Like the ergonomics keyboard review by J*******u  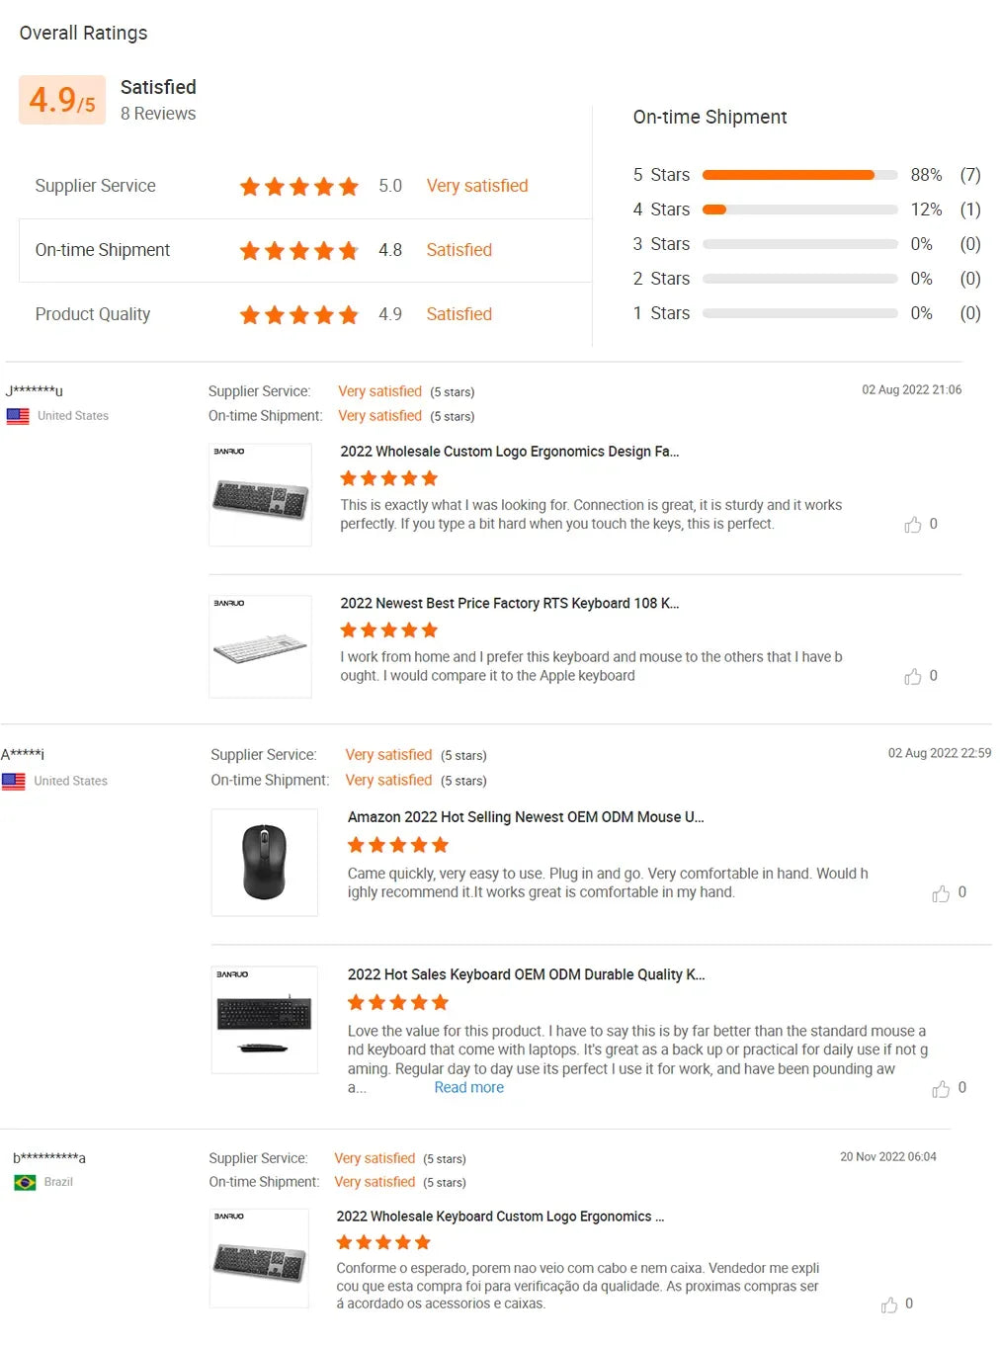(913, 525)
